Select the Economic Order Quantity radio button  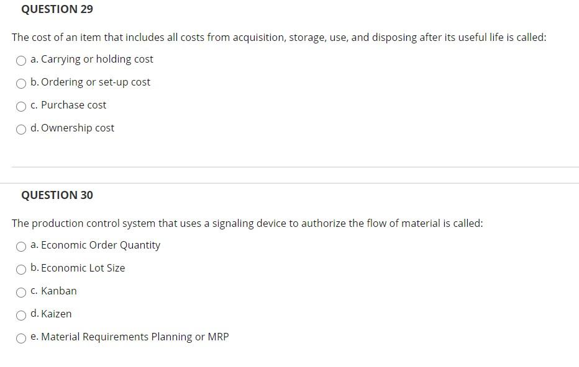pos(21,247)
